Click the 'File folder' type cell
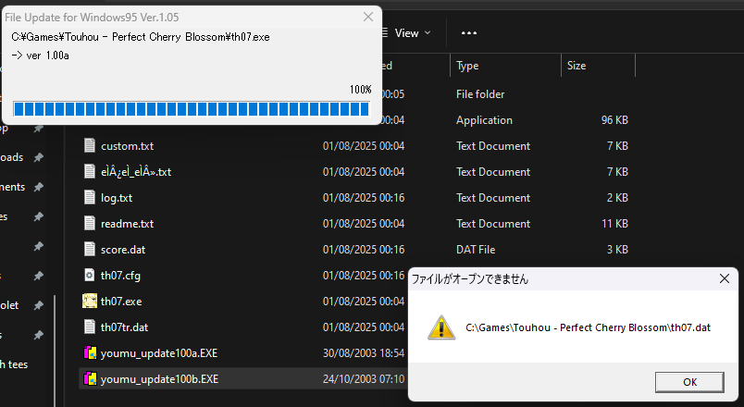 480,94
